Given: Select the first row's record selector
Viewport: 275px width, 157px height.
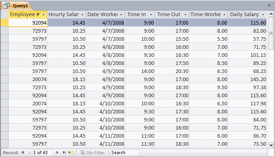Looking at the screenshot, I should 4,23.
